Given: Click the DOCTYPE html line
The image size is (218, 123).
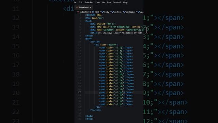Looking at the screenshot, I should (94, 15).
